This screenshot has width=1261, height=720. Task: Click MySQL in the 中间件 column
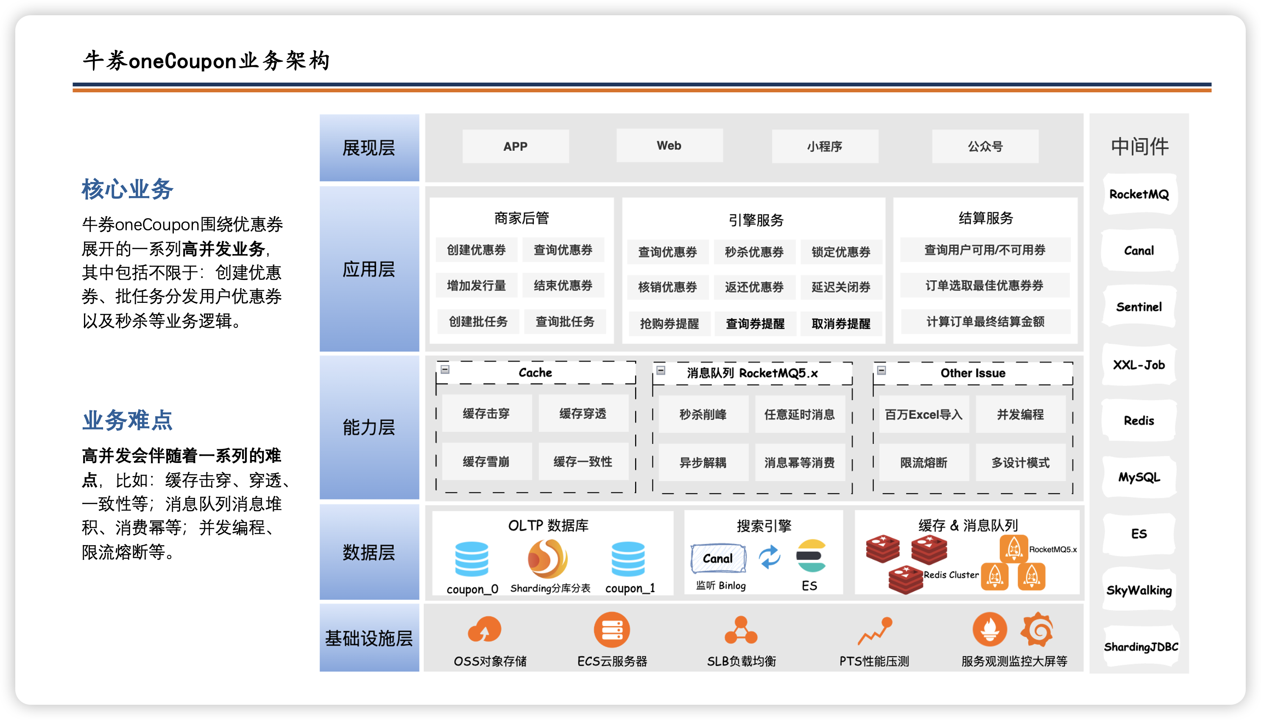(x=1139, y=477)
